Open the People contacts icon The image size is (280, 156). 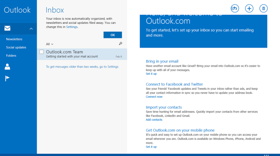(x=7, y=66)
